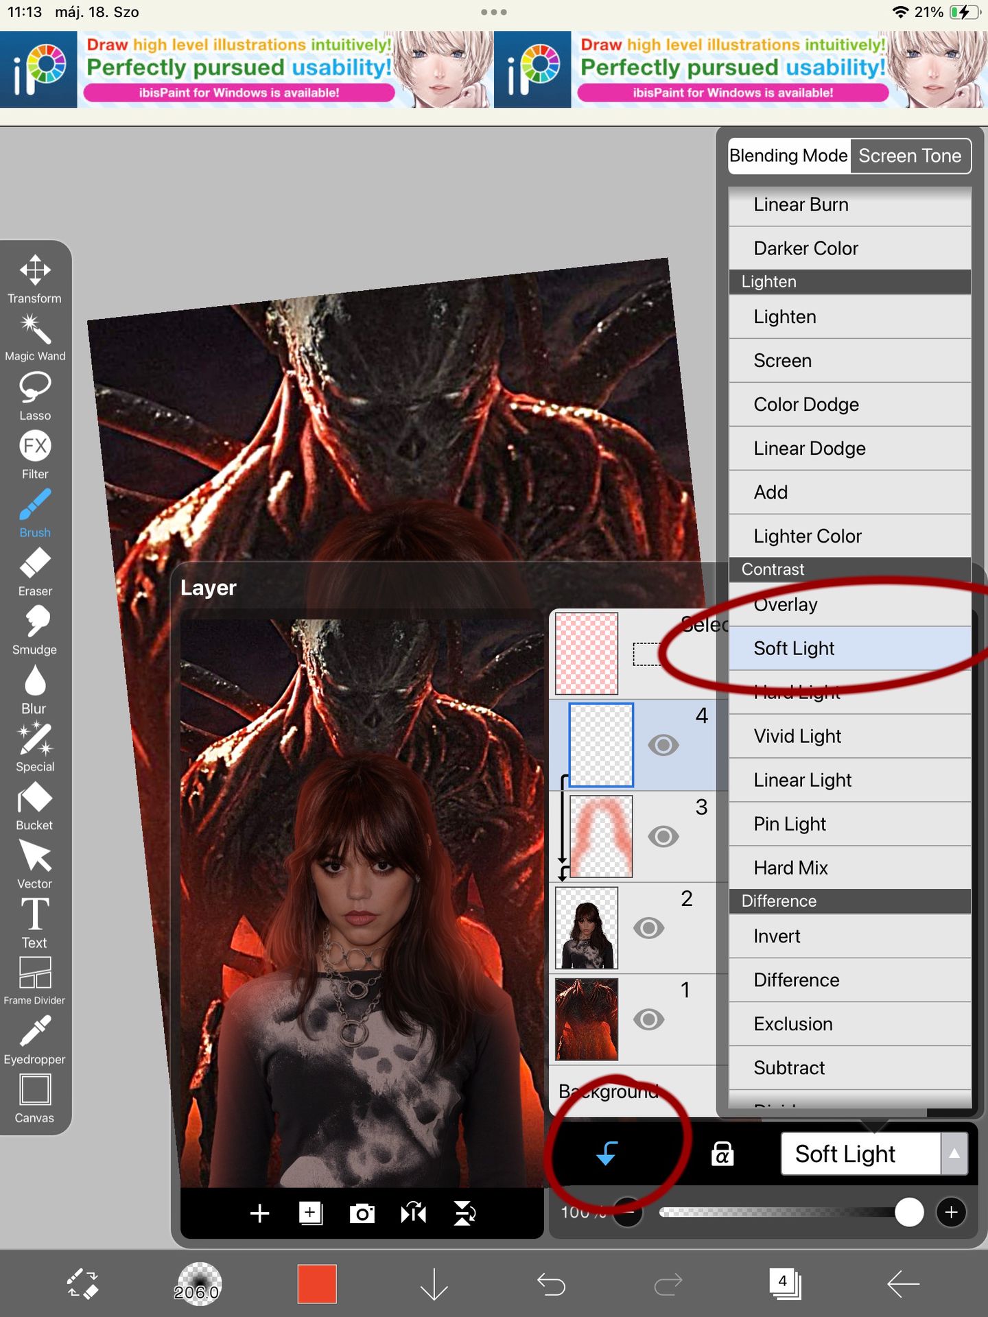The image size is (988, 1317).
Task: Choose Linear Light blending mode
Action: 850,780
